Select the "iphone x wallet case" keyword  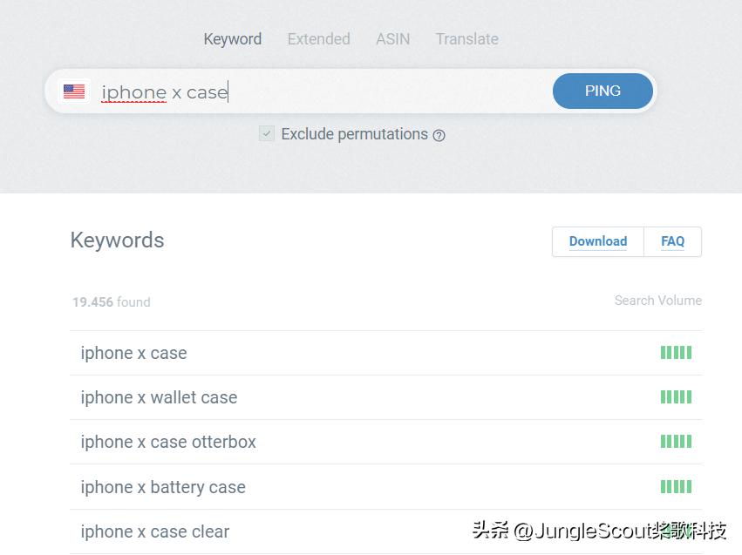(x=159, y=397)
